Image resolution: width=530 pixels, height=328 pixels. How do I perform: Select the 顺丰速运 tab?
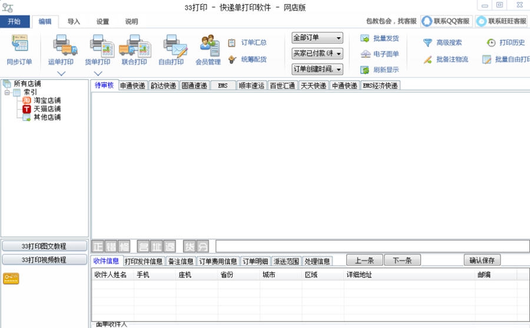(x=251, y=86)
